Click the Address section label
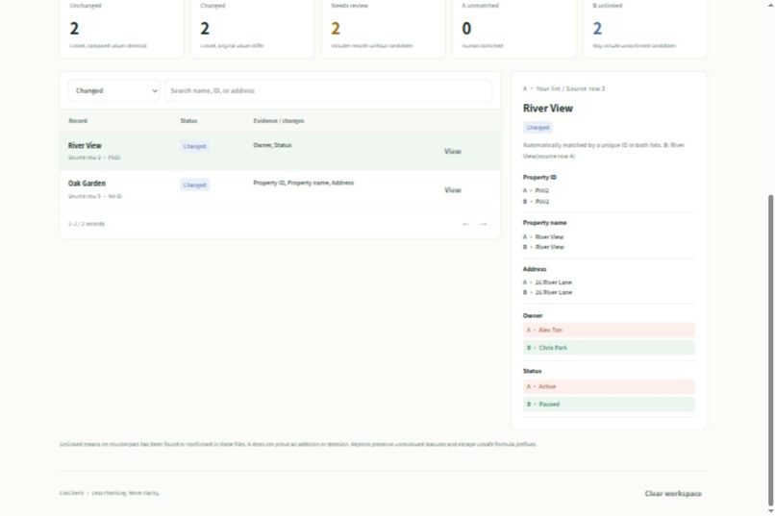The image size is (775, 516). [535, 269]
